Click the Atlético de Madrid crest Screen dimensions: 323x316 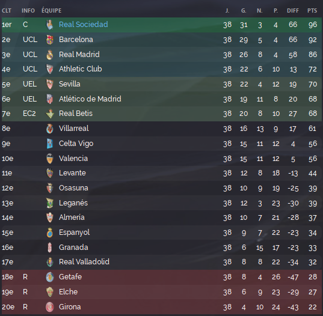point(50,99)
